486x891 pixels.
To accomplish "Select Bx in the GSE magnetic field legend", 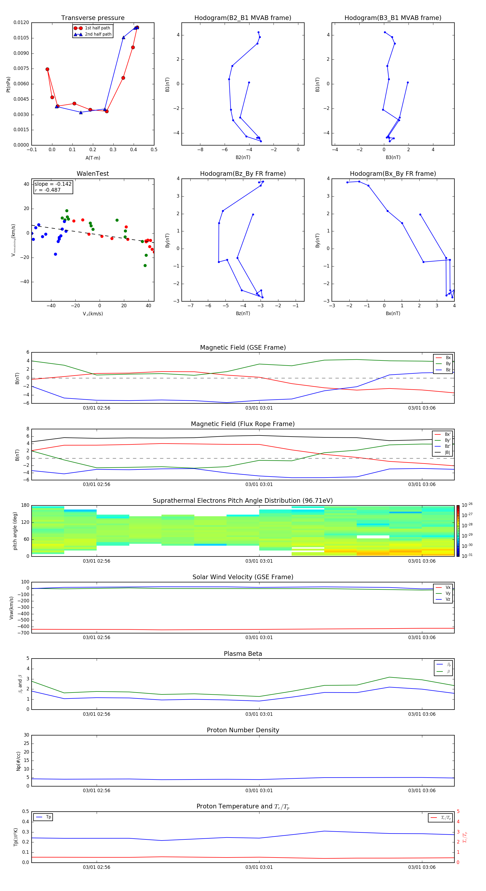I will pos(443,358).
